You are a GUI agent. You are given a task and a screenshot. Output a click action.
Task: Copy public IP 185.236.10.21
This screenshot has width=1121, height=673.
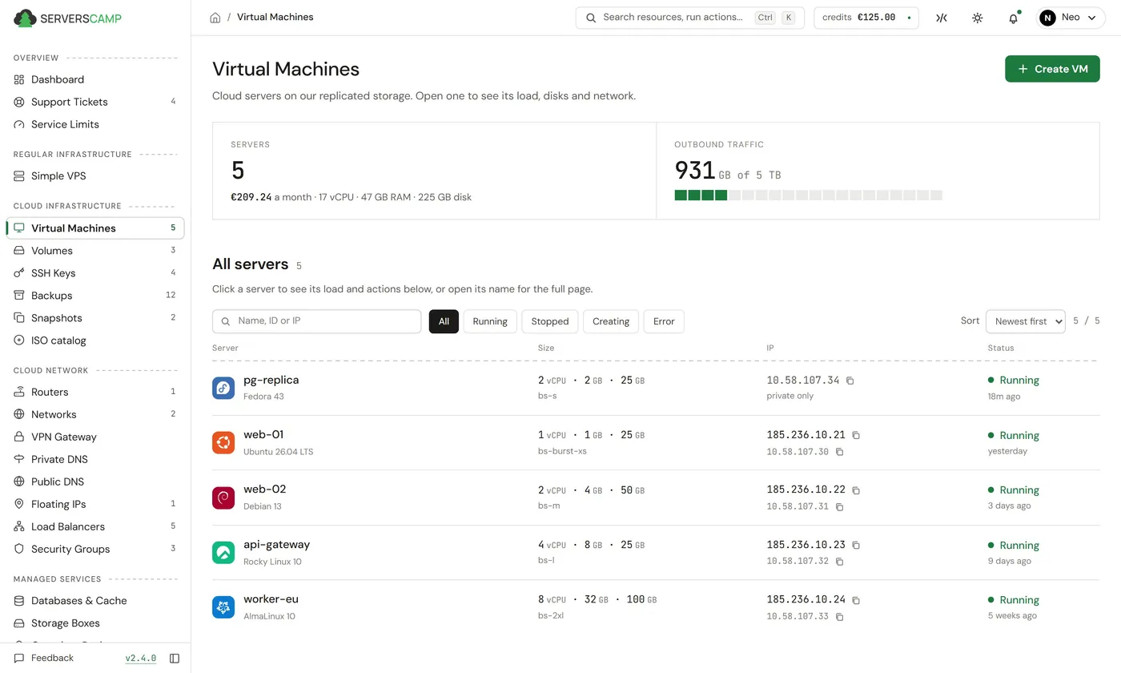(x=856, y=435)
